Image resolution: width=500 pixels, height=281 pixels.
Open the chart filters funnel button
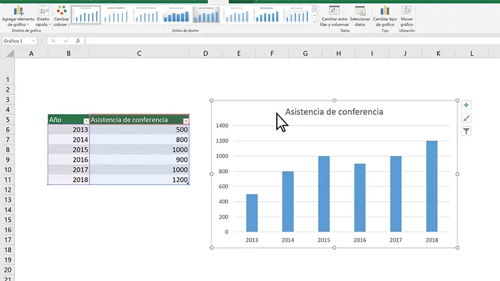click(466, 131)
